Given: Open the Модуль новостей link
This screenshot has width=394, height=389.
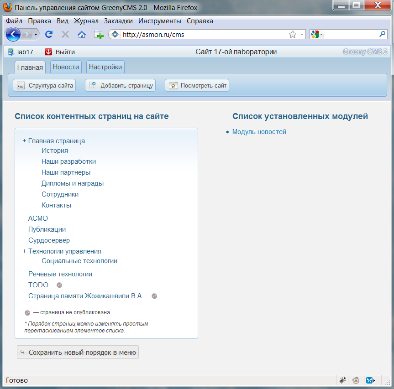Looking at the screenshot, I should 259,131.
